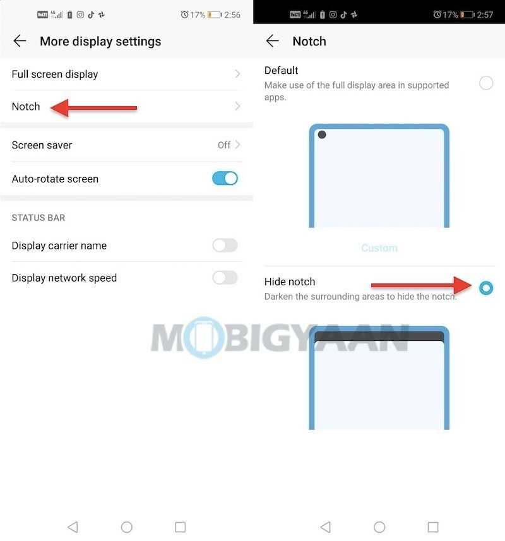Select the Default notch radio button
This screenshot has width=505, height=541.
[485, 83]
